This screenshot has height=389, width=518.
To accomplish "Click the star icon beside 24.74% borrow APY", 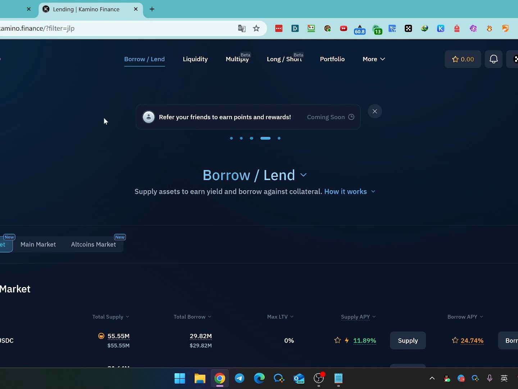I will tap(455, 340).
